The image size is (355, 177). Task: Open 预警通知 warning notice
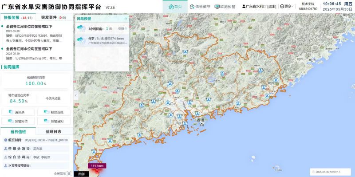[54, 121]
